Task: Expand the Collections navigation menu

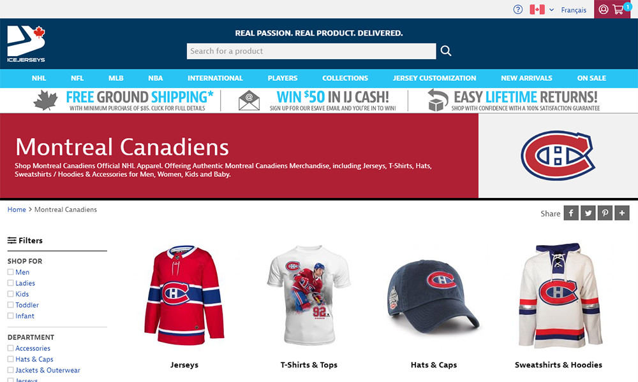Action: pyautogui.click(x=345, y=78)
